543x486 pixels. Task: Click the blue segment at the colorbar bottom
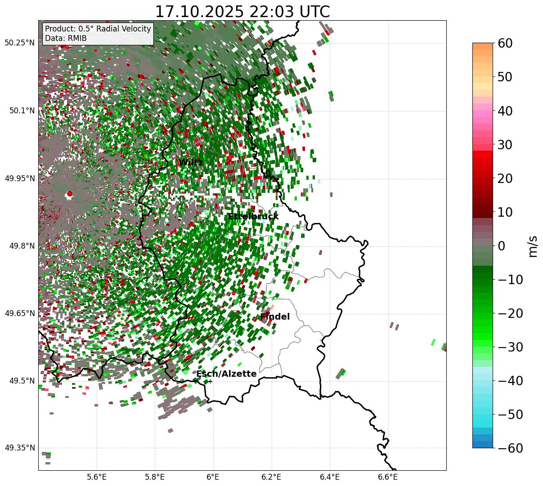(483, 444)
